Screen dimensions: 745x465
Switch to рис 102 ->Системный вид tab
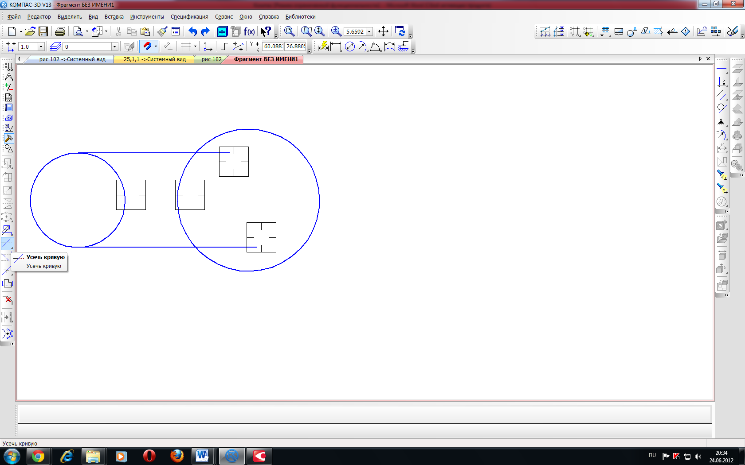72,59
